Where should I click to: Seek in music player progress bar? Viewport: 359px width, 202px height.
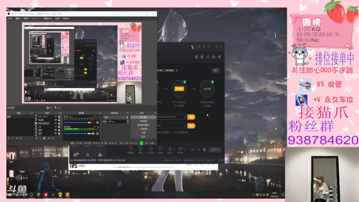(143, 167)
